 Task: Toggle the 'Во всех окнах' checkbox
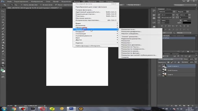[x=41, y=5]
